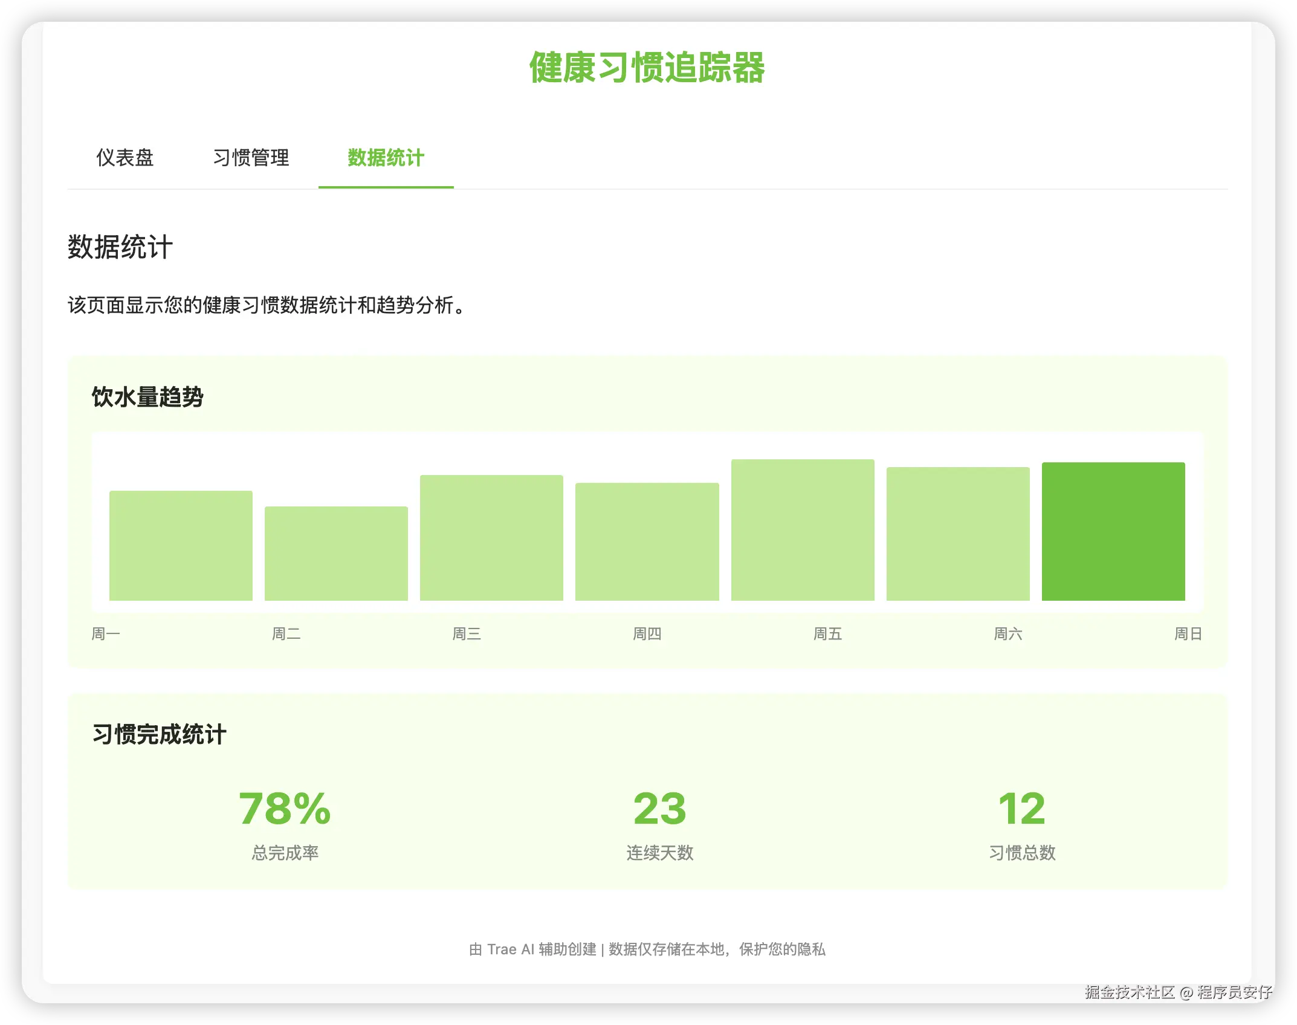Select the tallest 周五 bar
This screenshot has height=1025, width=1297.
[x=803, y=530]
